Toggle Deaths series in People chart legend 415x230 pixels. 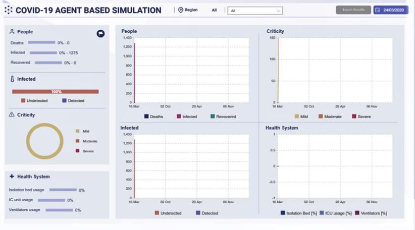coord(154,117)
